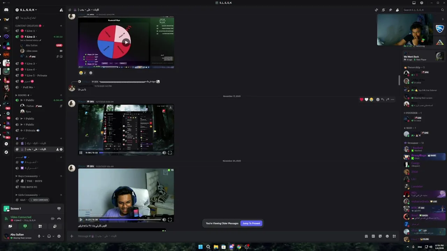Seek on the forest video progress bar

pos(130,153)
